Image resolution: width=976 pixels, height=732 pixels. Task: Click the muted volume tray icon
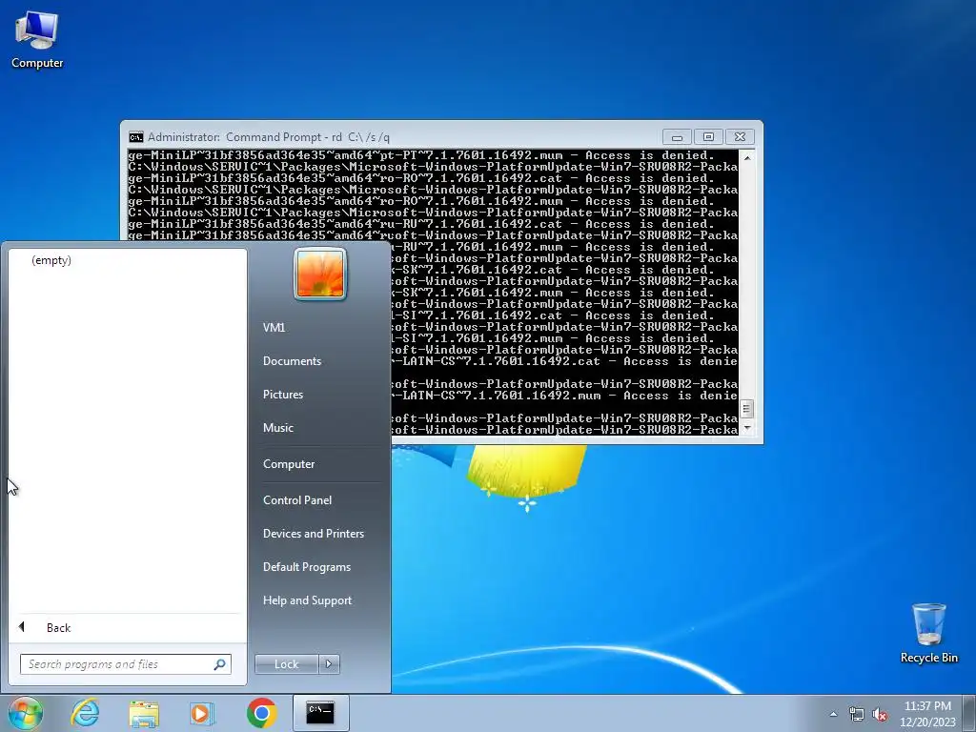click(x=880, y=714)
